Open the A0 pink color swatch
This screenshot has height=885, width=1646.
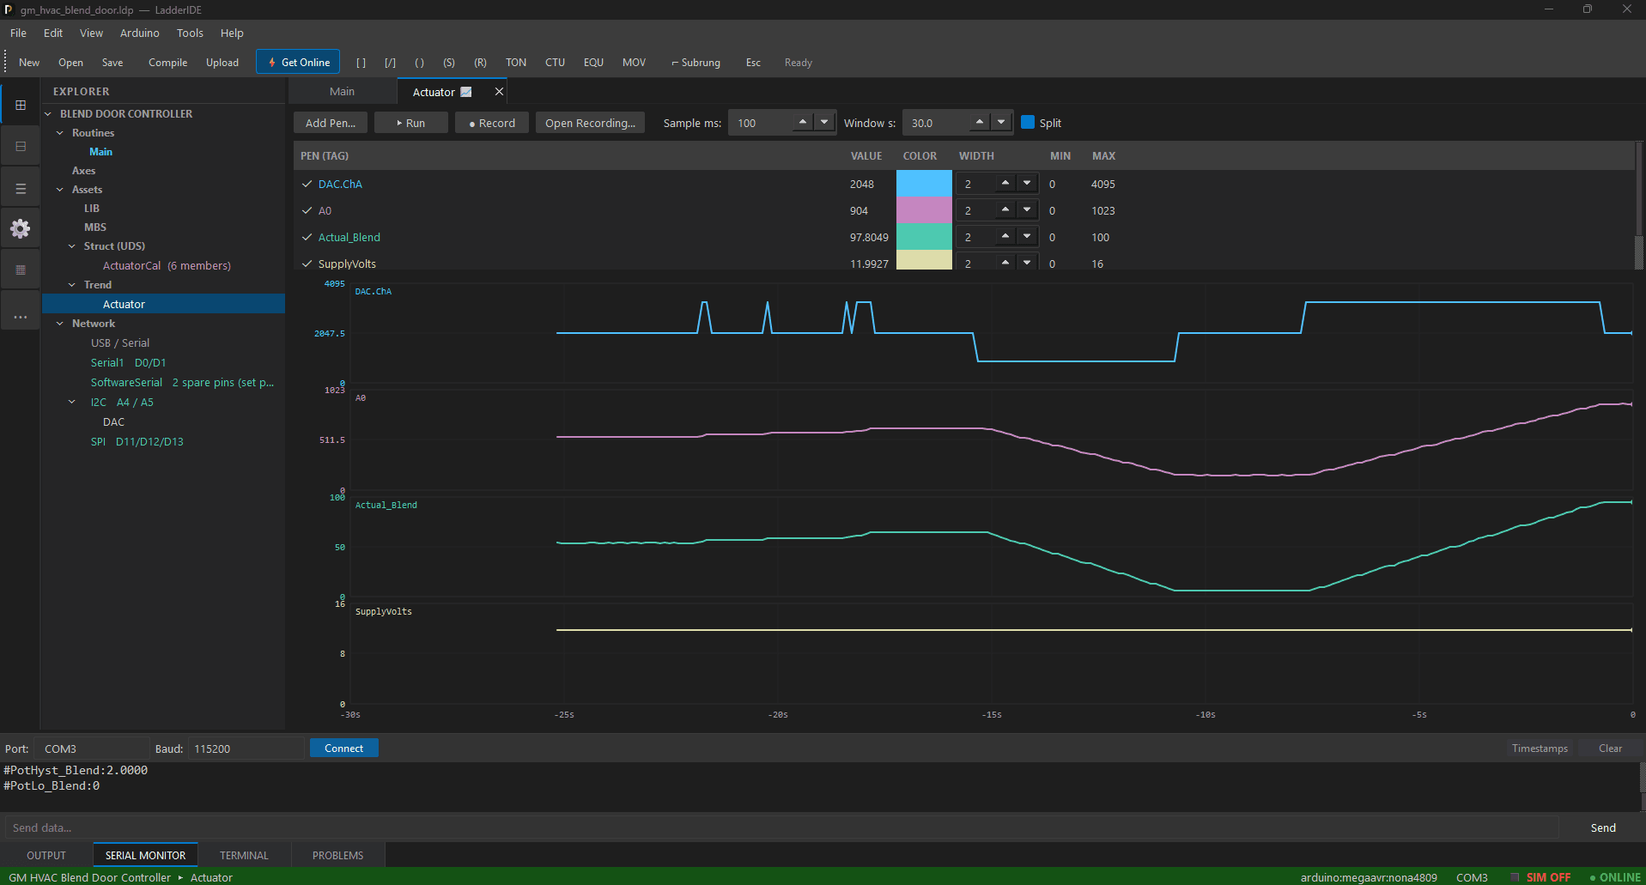click(924, 210)
